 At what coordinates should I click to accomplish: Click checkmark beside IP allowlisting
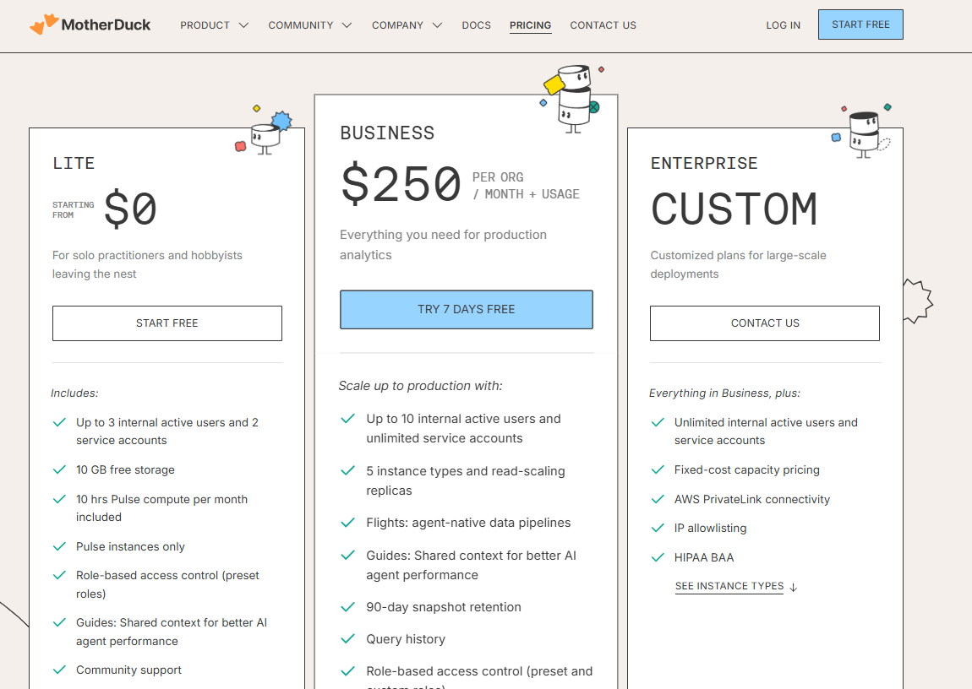pos(658,528)
